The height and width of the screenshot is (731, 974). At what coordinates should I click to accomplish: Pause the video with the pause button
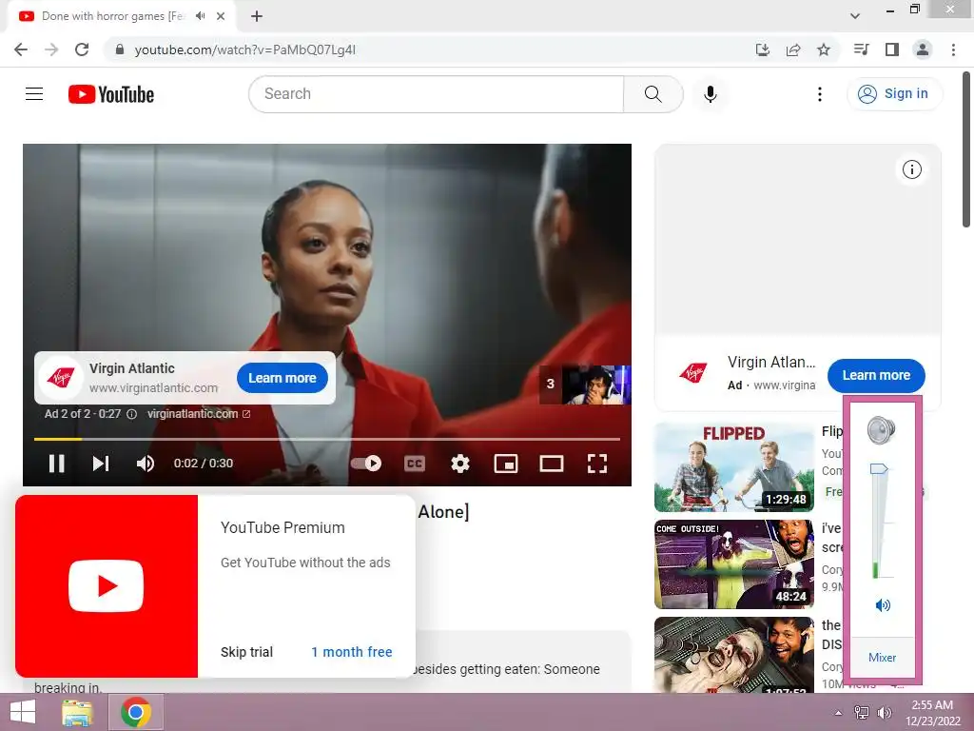[56, 464]
